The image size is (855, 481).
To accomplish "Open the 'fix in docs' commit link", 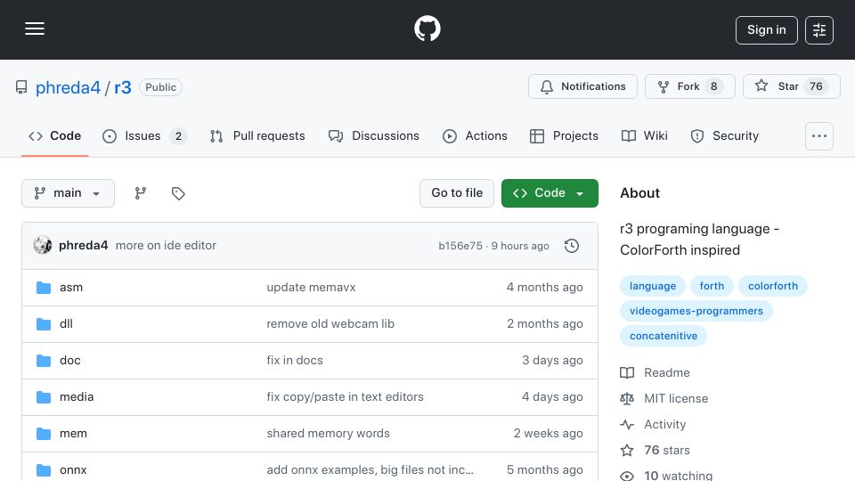I will click(295, 361).
